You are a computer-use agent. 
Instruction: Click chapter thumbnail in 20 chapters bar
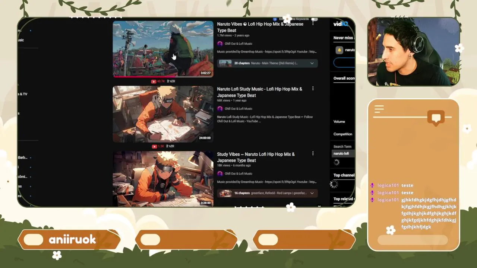pos(225,63)
